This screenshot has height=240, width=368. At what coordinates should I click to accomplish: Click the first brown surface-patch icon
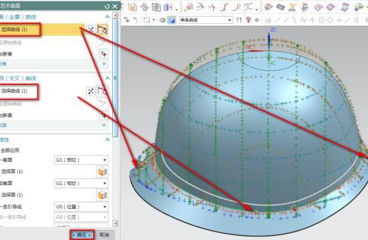click(268, 7)
